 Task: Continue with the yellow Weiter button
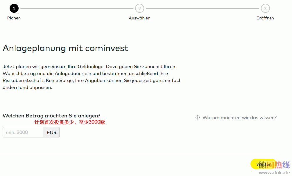(x=264, y=164)
